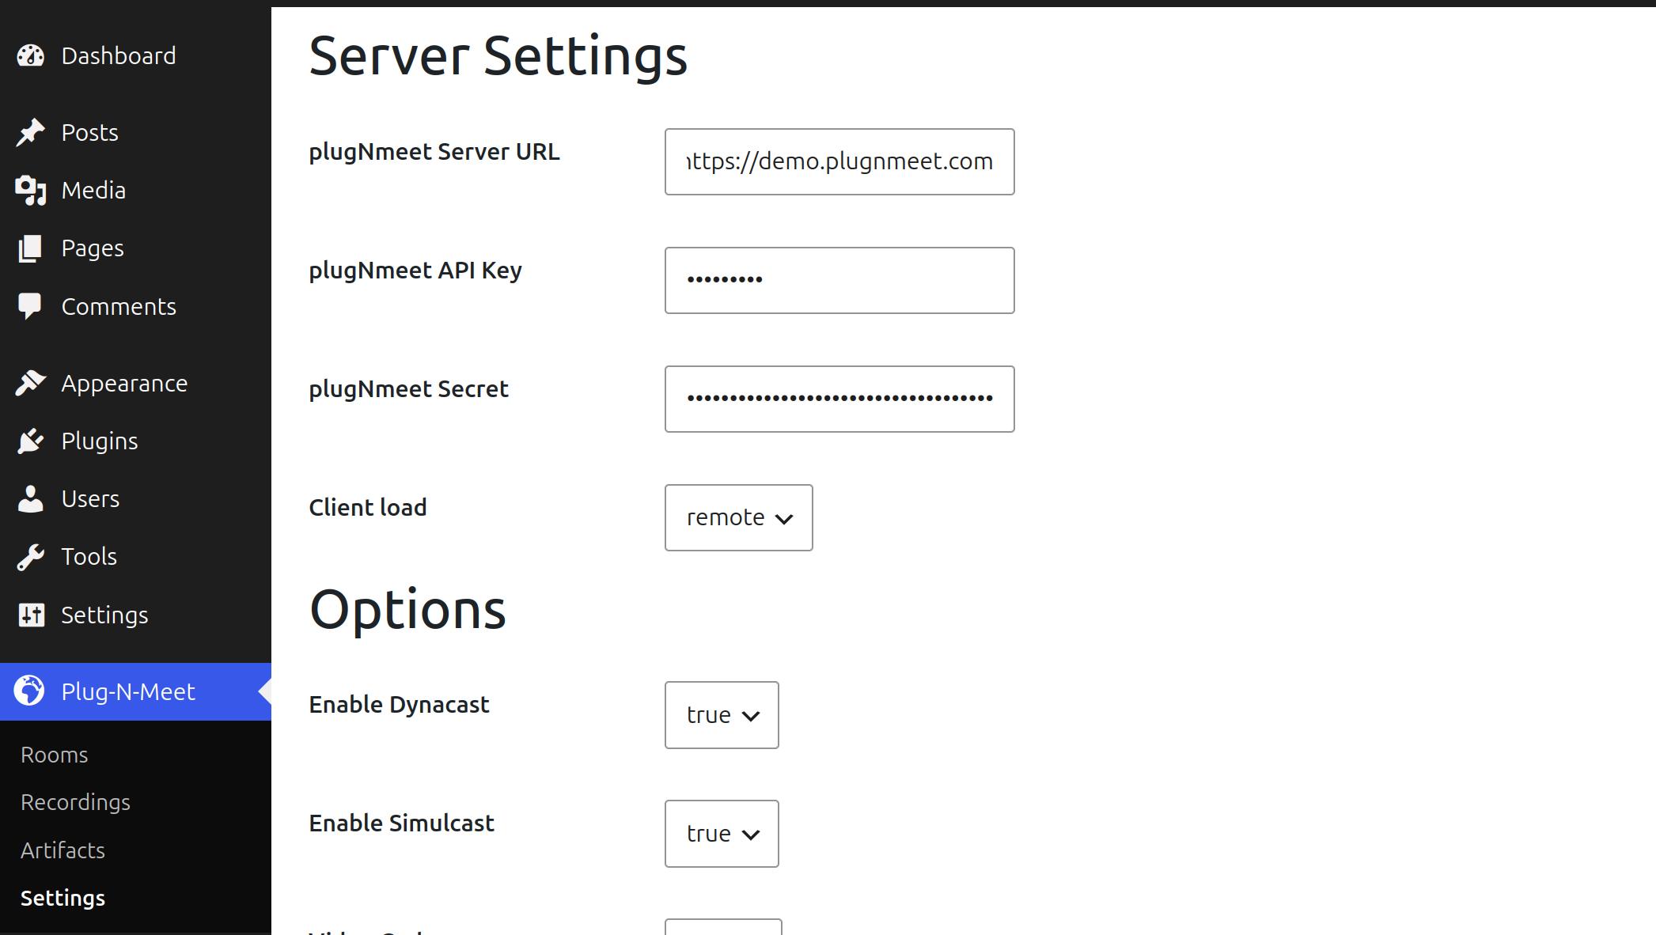The height and width of the screenshot is (935, 1656).
Task: Click the Tools wrench icon
Action: [x=31, y=557]
